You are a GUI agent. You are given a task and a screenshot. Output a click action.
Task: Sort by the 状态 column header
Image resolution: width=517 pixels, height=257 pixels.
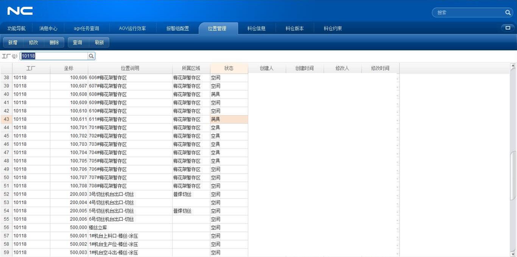[x=229, y=68]
